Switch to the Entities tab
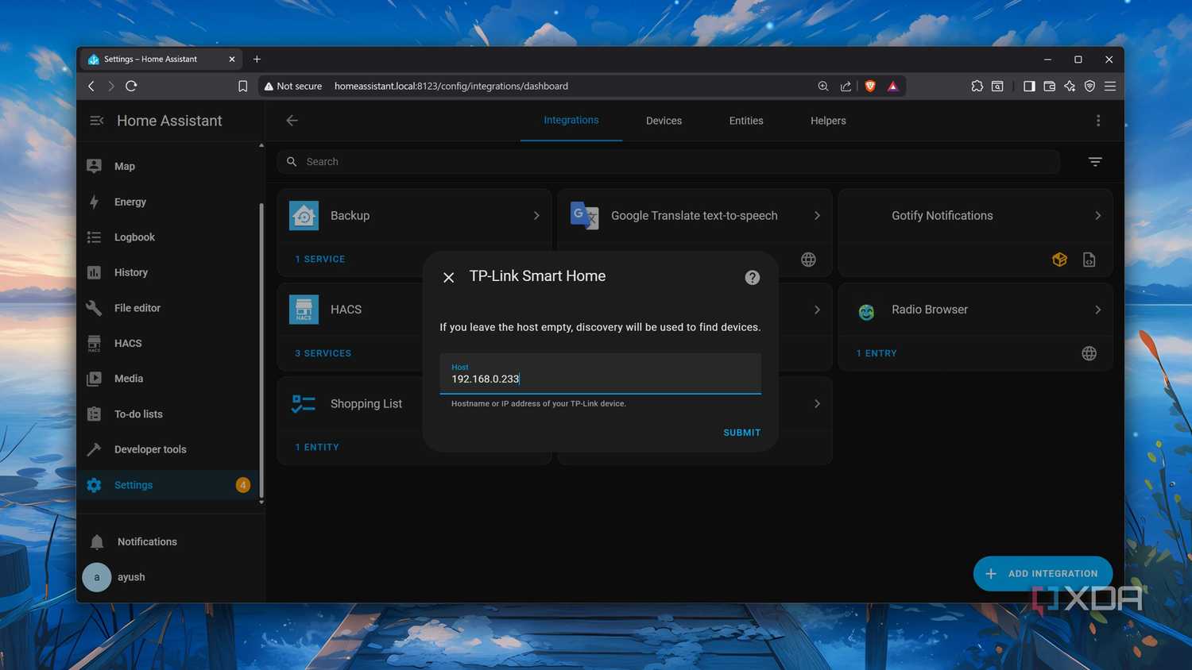 [746, 121]
